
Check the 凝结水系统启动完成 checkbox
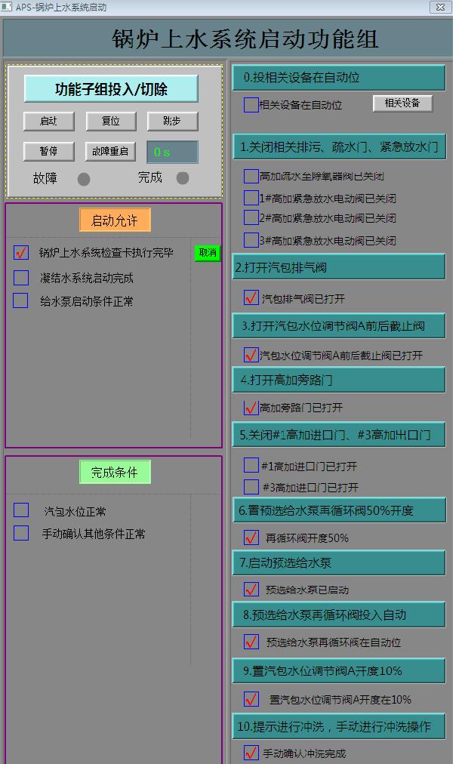21,278
